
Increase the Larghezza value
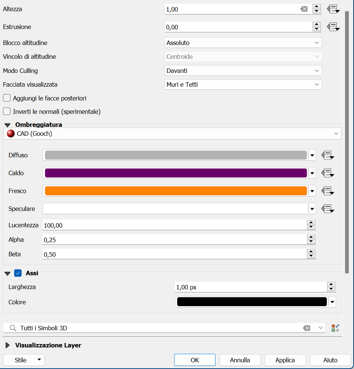point(331,285)
